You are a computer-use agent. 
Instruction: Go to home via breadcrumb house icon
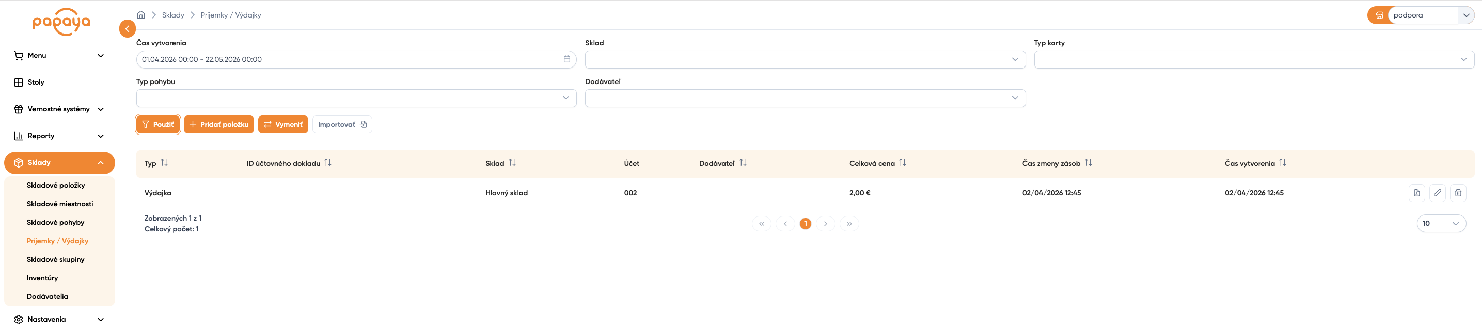pyautogui.click(x=141, y=15)
